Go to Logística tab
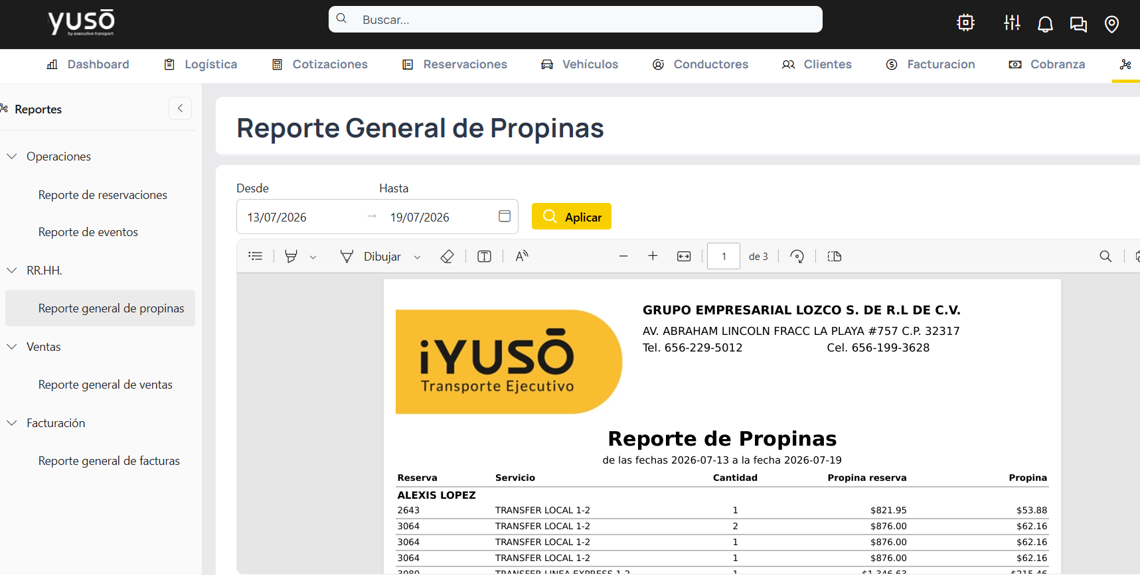This screenshot has width=1140, height=575. pyautogui.click(x=201, y=64)
